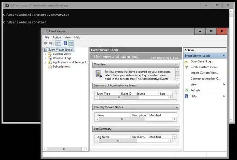
Task: Click the Applications and Services Logs icon
Action: point(50,62)
